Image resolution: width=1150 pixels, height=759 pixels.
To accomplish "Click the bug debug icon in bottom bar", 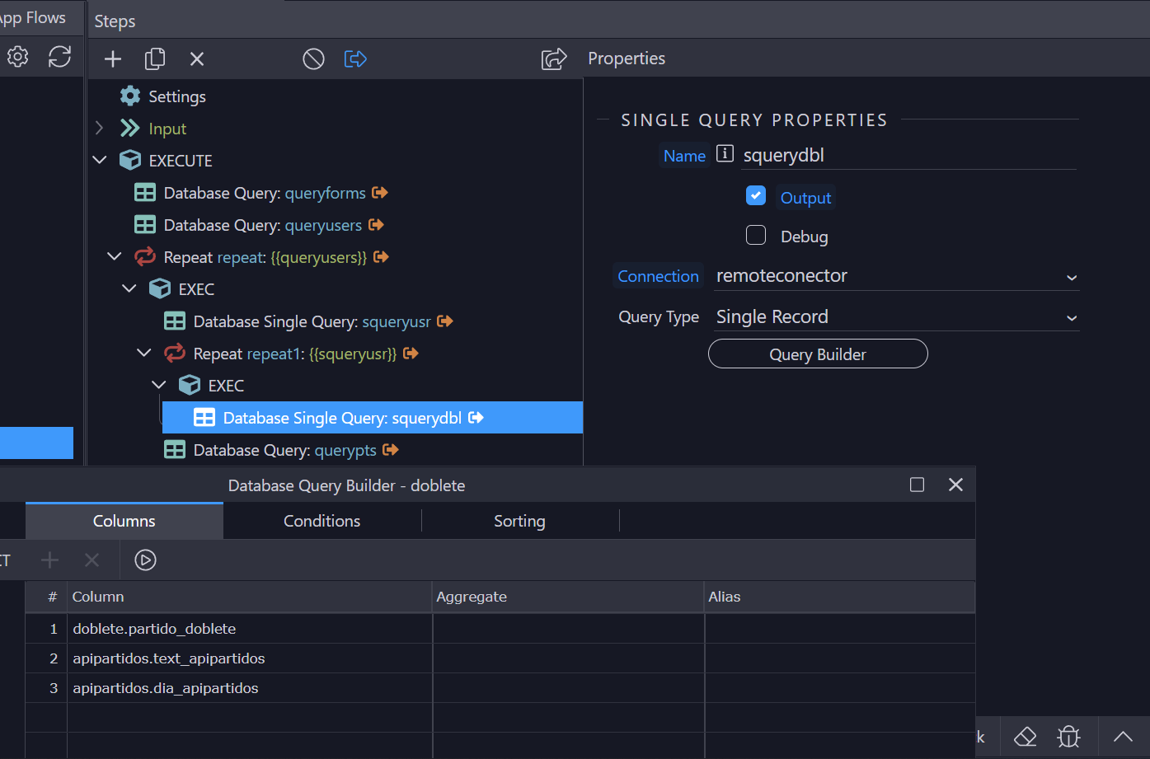I will pyautogui.click(x=1068, y=737).
